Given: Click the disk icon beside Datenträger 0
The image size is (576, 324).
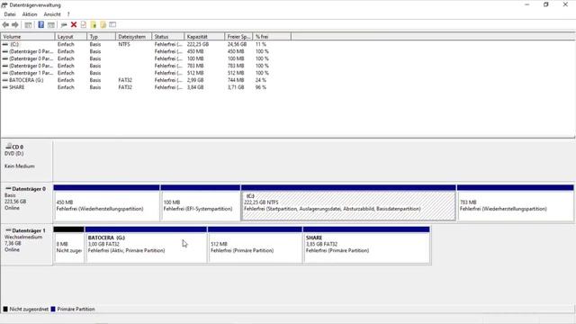Looking at the screenshot, I should (x=8, y=188).
